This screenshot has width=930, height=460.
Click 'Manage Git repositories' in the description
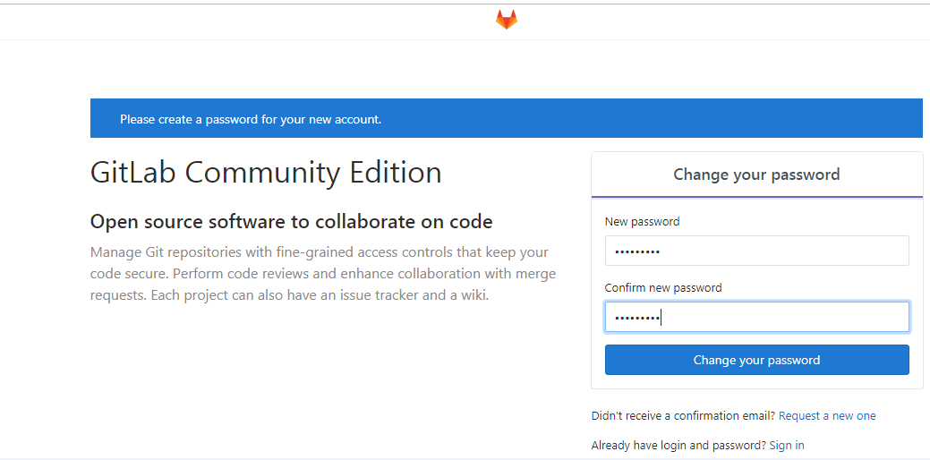(164, 252)
